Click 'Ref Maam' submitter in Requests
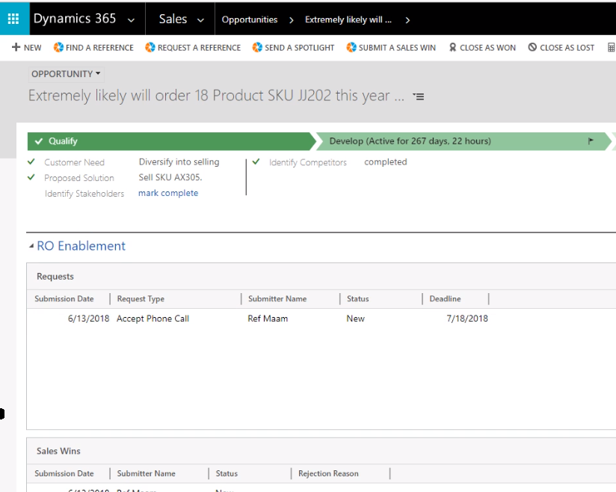616x492 pixels. click(x=268, y=319)
